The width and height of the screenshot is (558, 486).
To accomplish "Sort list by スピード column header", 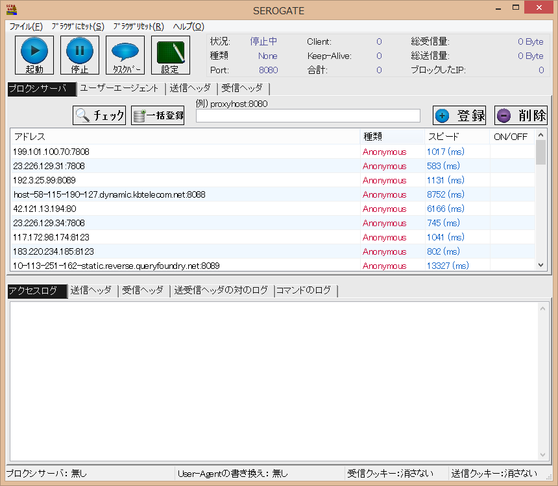I will point(457,137).
